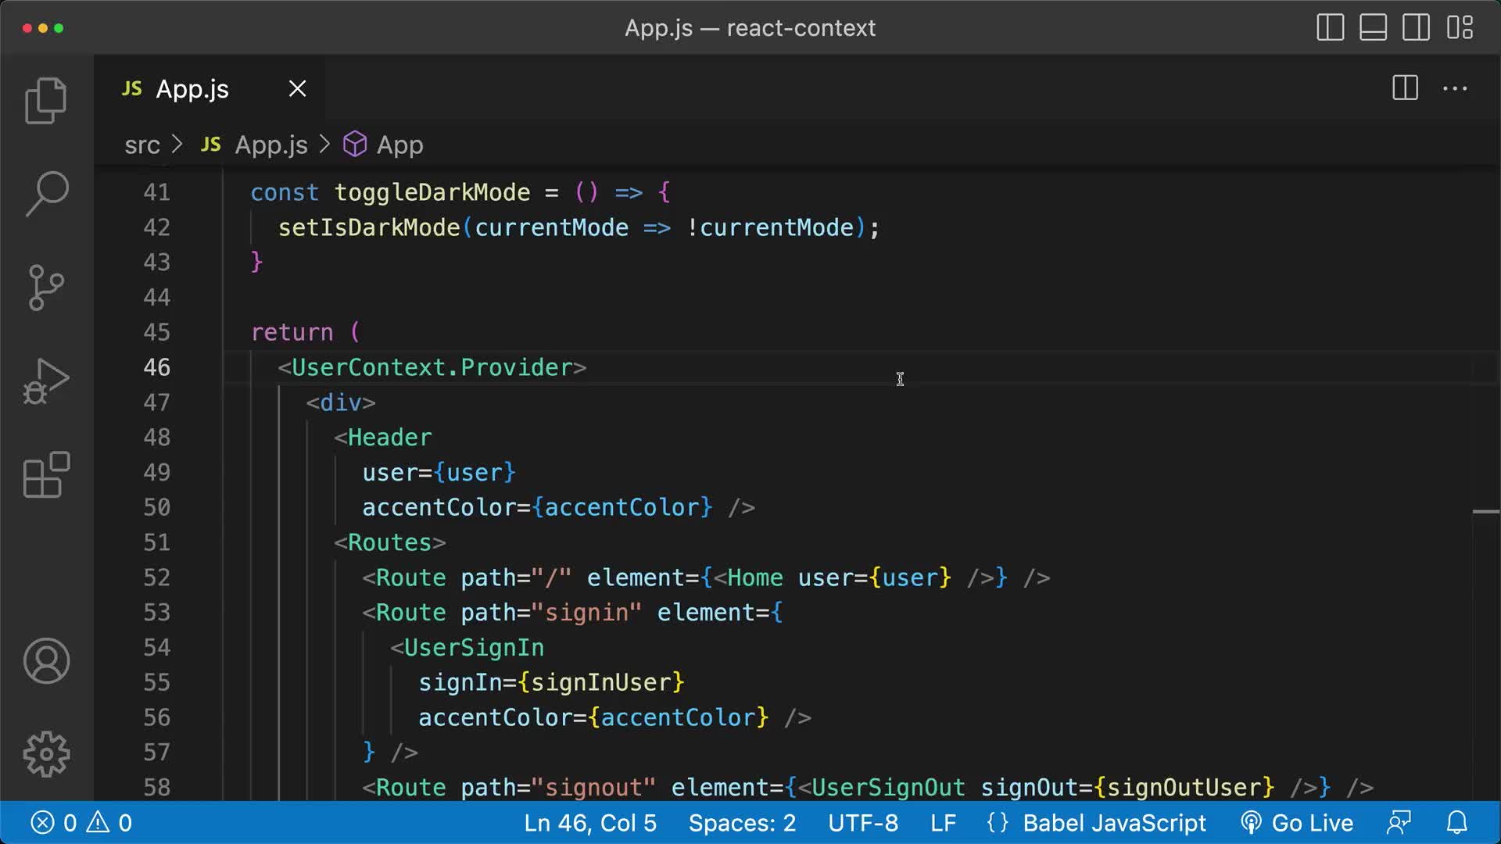
Task: Open the Manage settings gear
Action: point(46,754)
